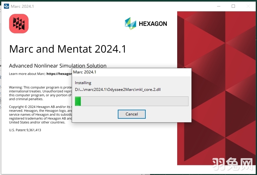Click the mkl_core.2.dll file path text
257x175 pixels.
[x=117, y=90]
